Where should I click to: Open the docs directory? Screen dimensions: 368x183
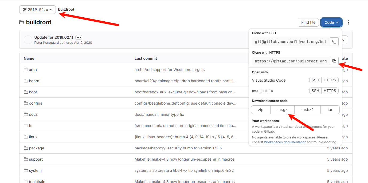pyautogui.click(x=33, y=114)
